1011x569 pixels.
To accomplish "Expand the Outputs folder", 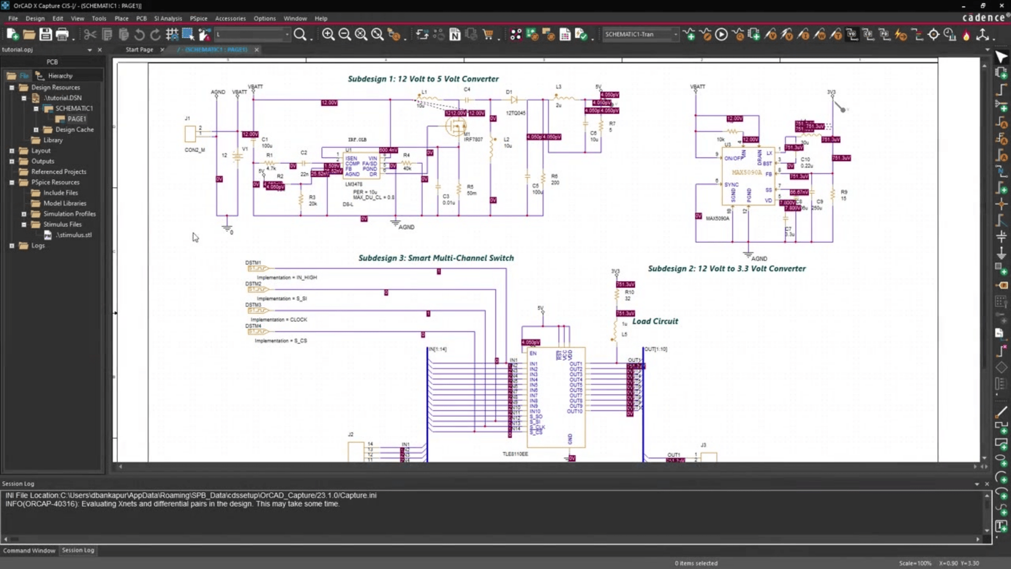I will [12, 161].
